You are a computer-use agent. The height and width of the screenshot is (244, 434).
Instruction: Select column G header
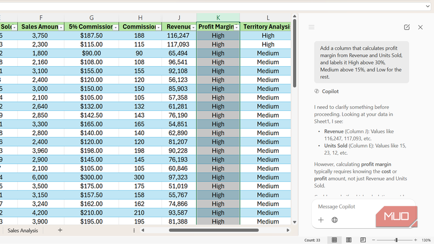[92, 18]
